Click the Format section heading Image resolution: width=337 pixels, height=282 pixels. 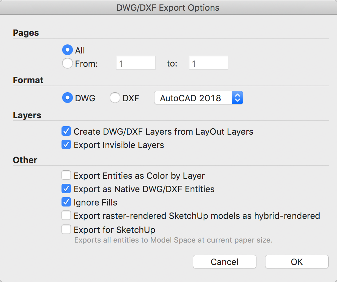click(x=28, y=80)
